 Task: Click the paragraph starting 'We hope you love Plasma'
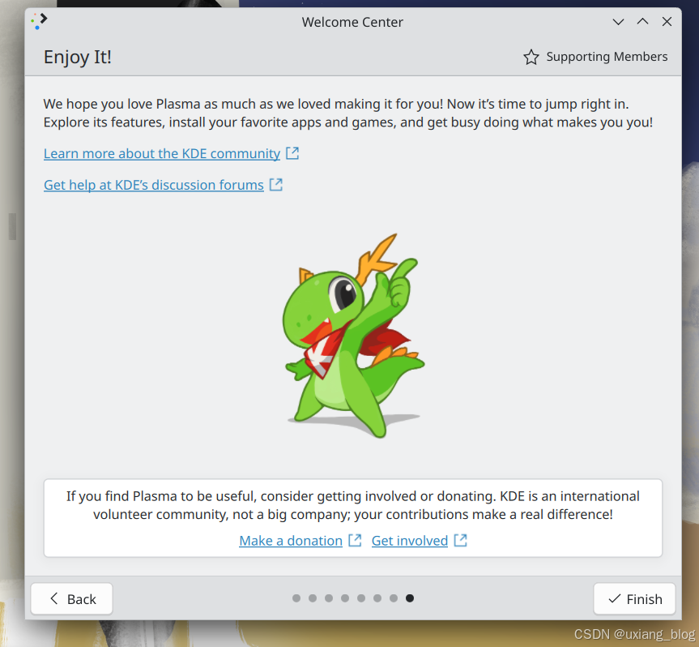point(347,113)
